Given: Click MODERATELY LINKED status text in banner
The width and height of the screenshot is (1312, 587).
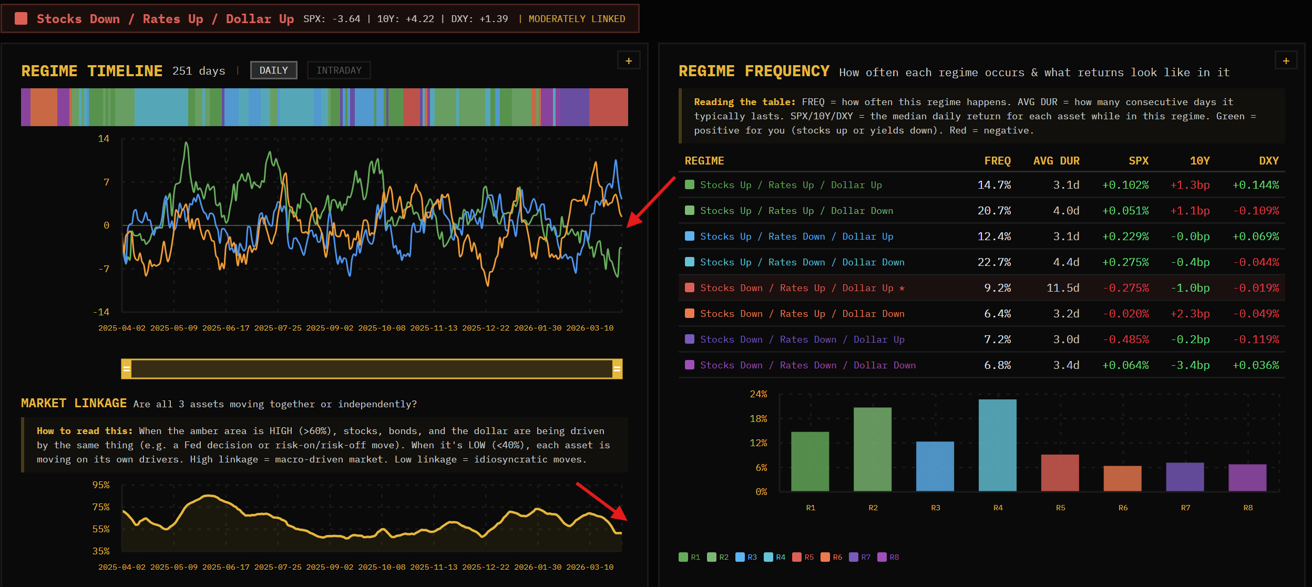Looking at the screenshot, I should pyautogui.click(x=577, y=19).
